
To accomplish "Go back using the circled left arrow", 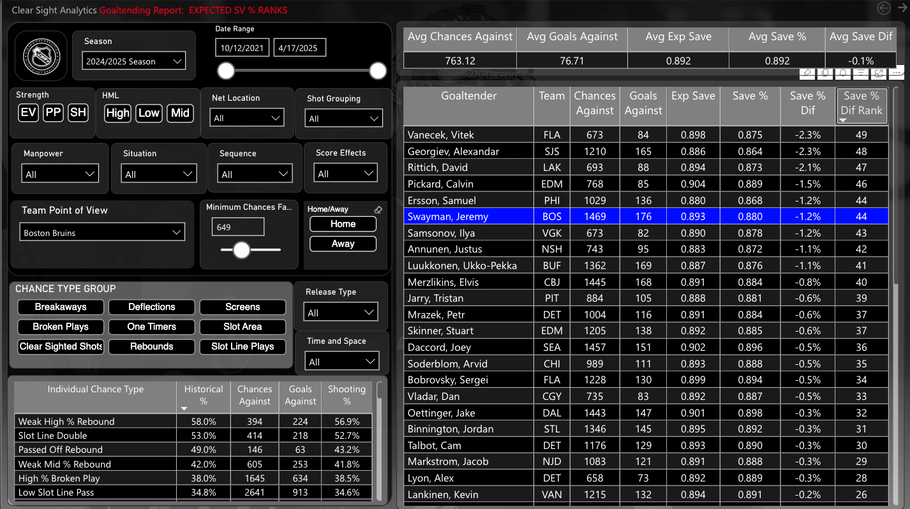I will (x=883, y=8).
